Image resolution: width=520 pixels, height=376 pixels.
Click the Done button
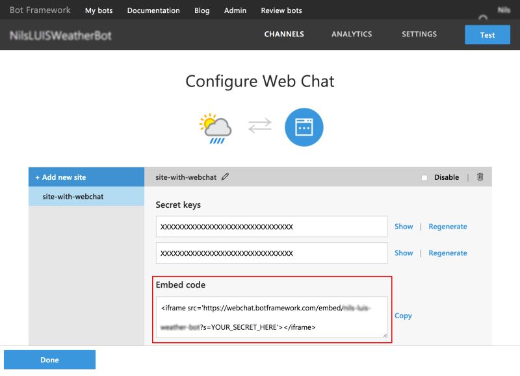coord(49,359)
